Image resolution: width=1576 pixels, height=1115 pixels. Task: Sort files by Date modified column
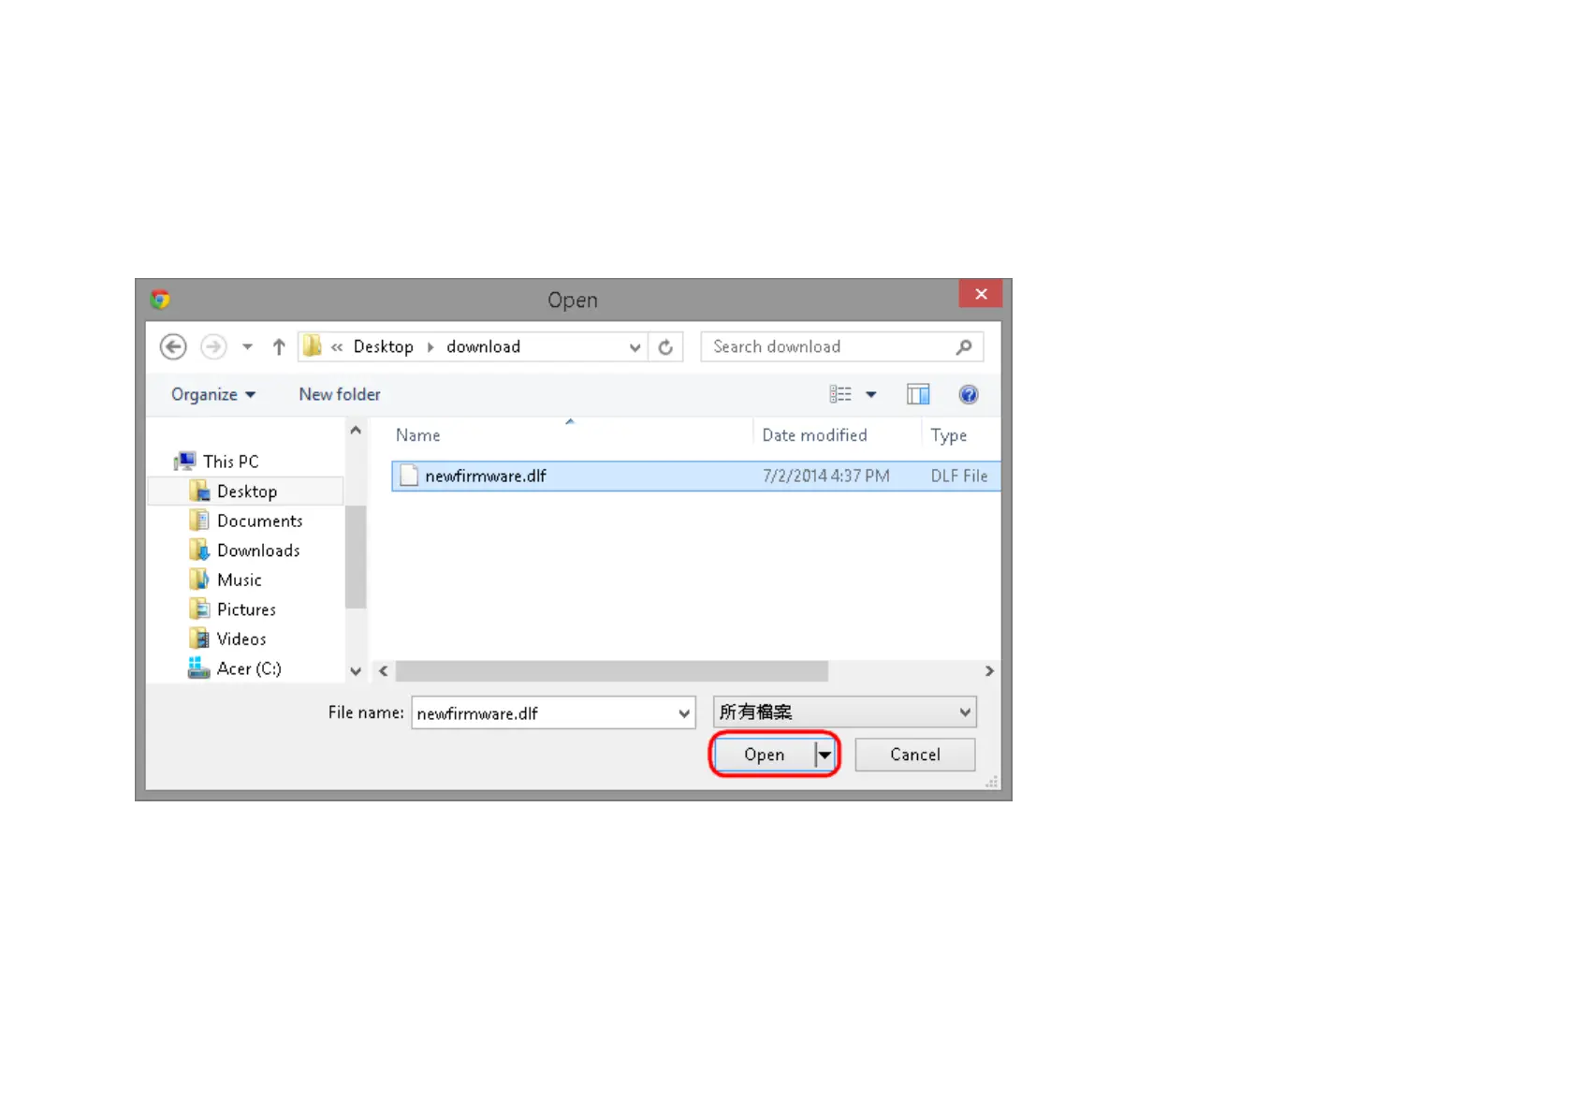pyautogui.click(x=814, y=435)
